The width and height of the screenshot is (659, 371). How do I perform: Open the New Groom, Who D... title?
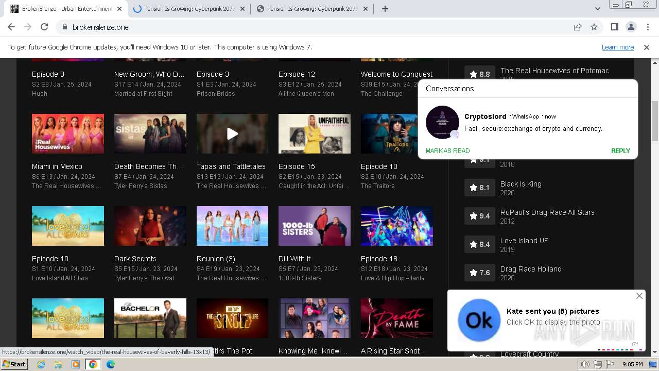[x=149, y=74]
